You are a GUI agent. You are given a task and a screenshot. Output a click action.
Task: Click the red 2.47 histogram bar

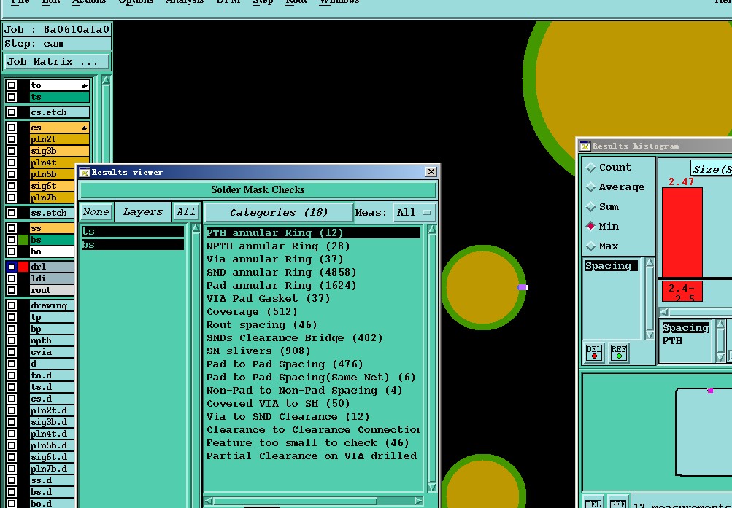point(682,232)
